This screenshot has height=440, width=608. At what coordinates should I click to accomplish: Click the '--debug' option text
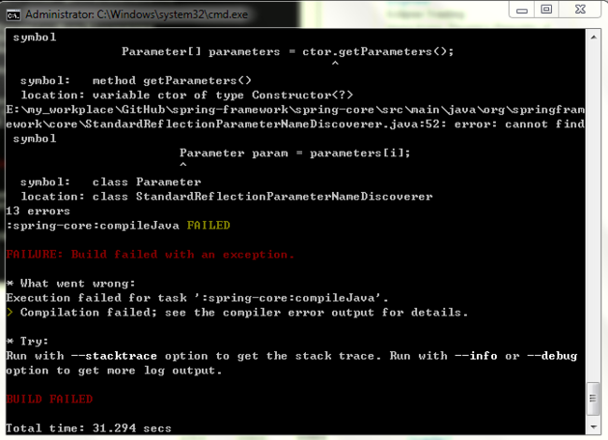(x=553, y=356)
